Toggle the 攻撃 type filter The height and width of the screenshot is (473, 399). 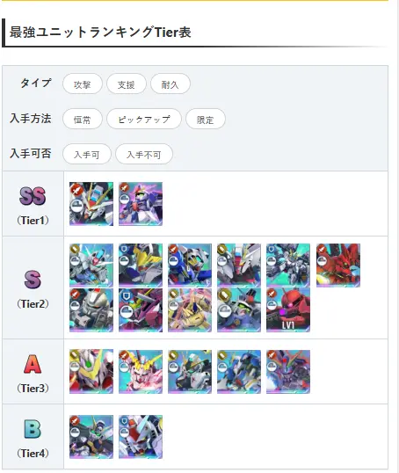[83, 84]
